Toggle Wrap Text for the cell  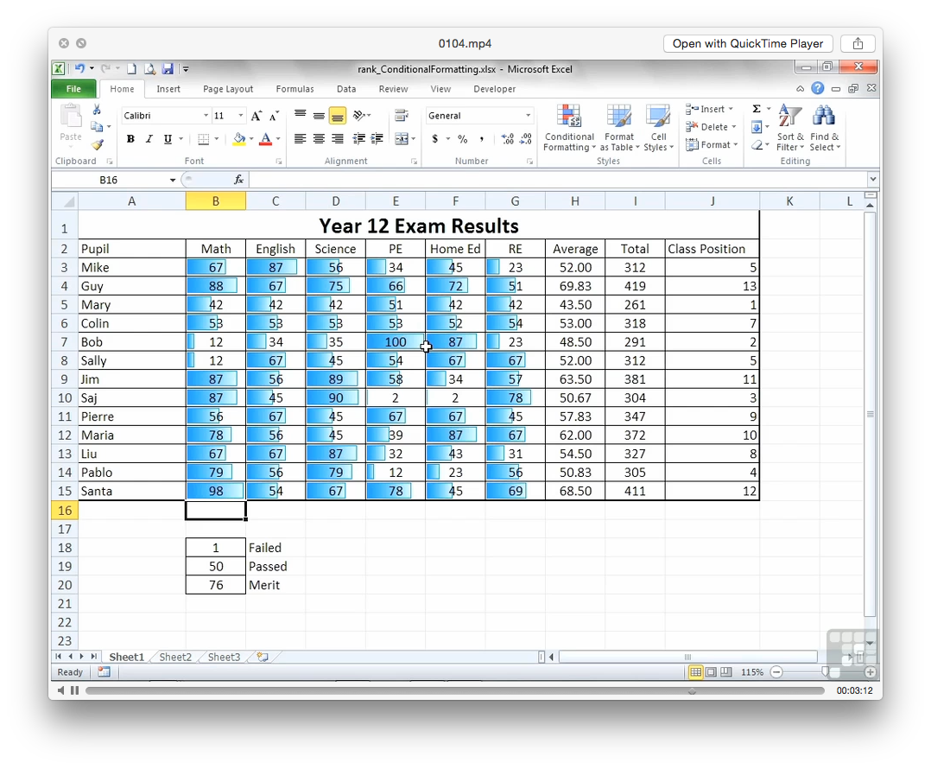click(x=401, y=116)
